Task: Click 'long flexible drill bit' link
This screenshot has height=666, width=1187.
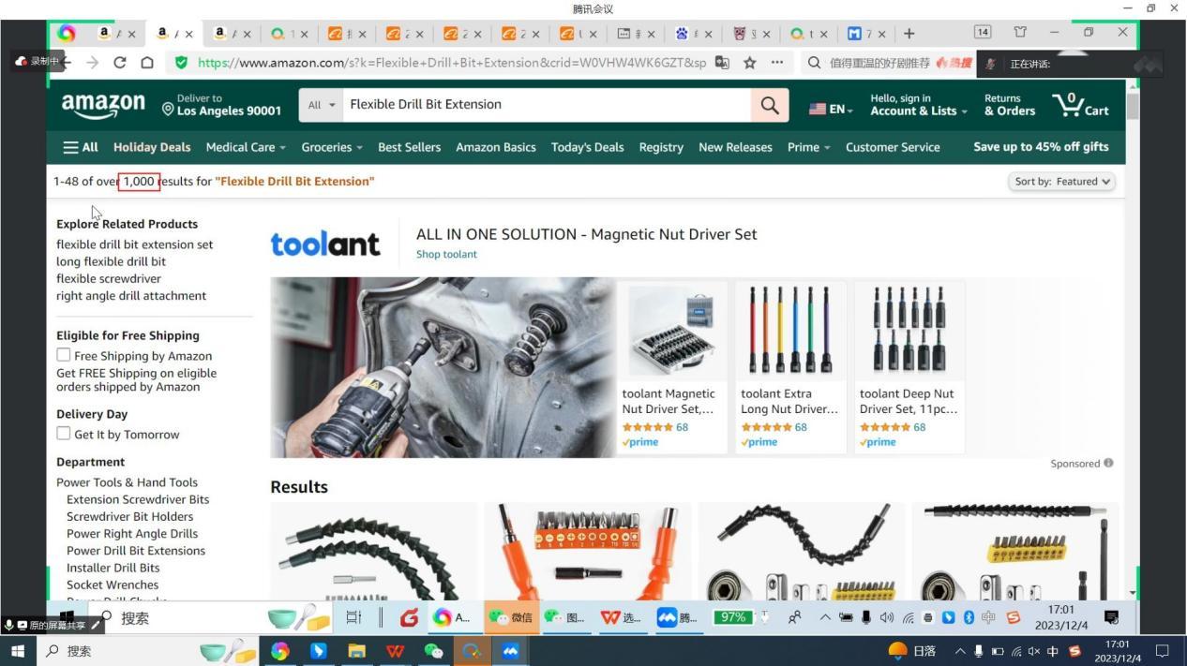Action: [x=111, y=261]
